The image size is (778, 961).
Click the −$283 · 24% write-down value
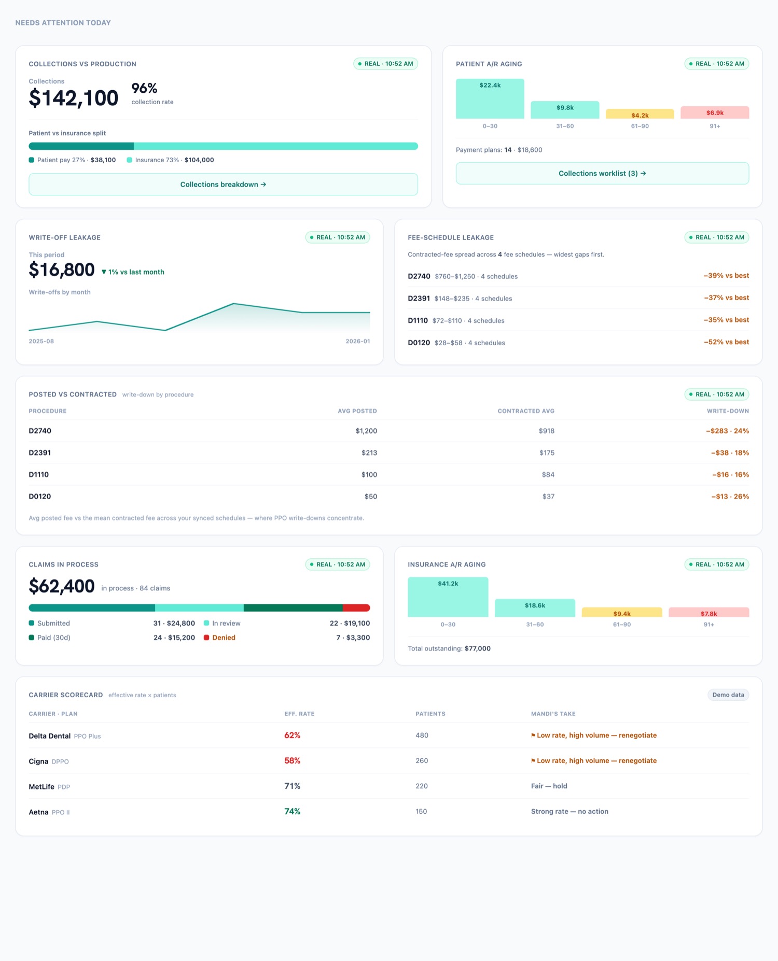tap(727, 431)
